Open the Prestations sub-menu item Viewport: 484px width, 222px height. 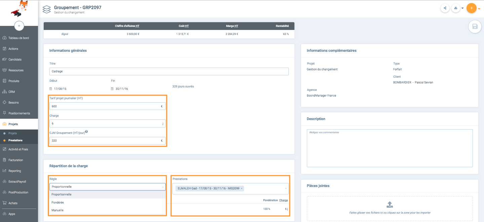tap(15, 140)
